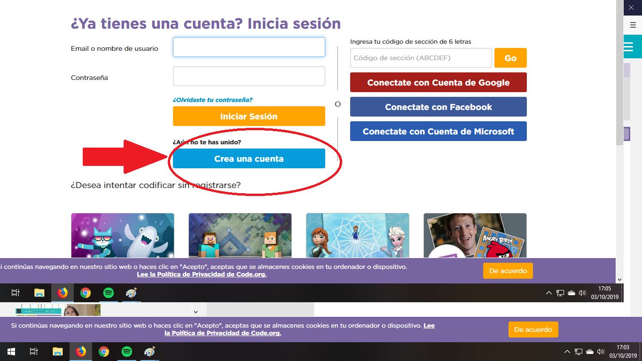Sign in with 'Conectate con Cuenta de Google'
The width and height of the screenshot is (642, 361).
point(438,83)
